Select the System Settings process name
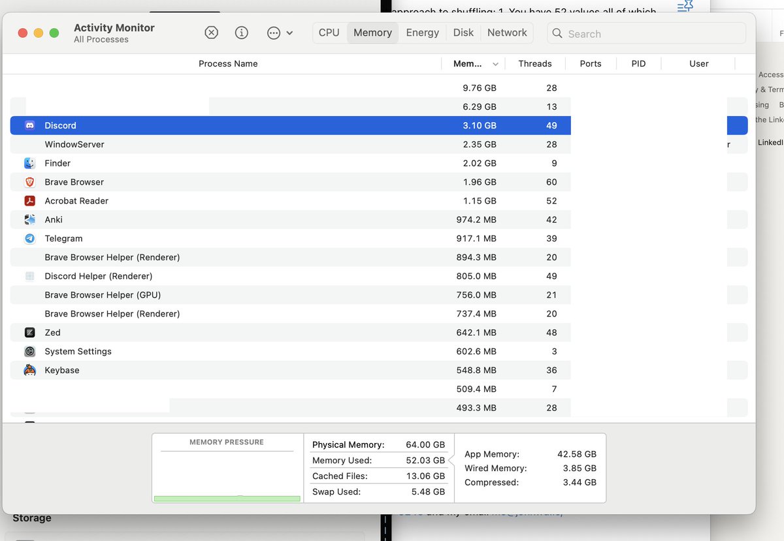Image resolution: width=784 pixels, height=541 pixels. click(78, 352)
